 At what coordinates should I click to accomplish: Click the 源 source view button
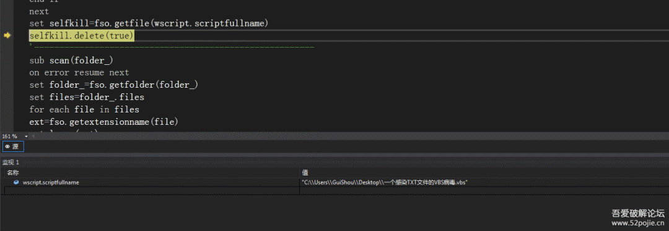(13, 146)
